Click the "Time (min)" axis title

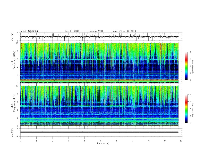tap(103, 143)
